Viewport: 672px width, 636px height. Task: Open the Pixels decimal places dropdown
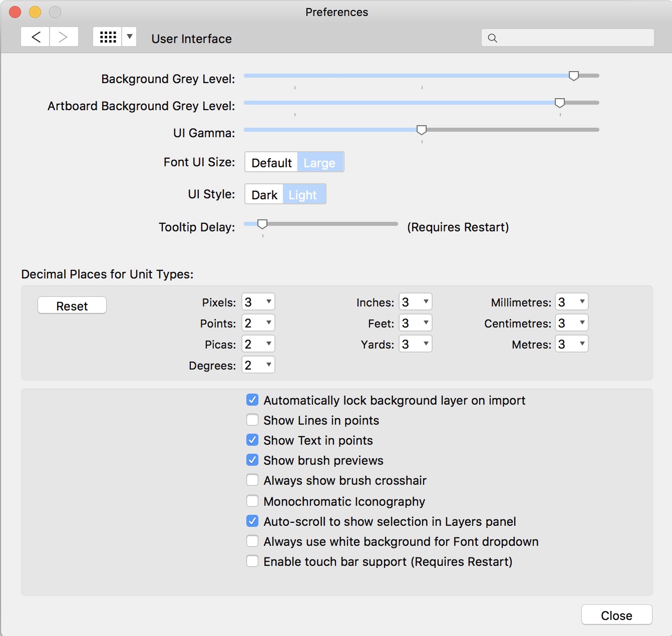[x=258, y=302]
